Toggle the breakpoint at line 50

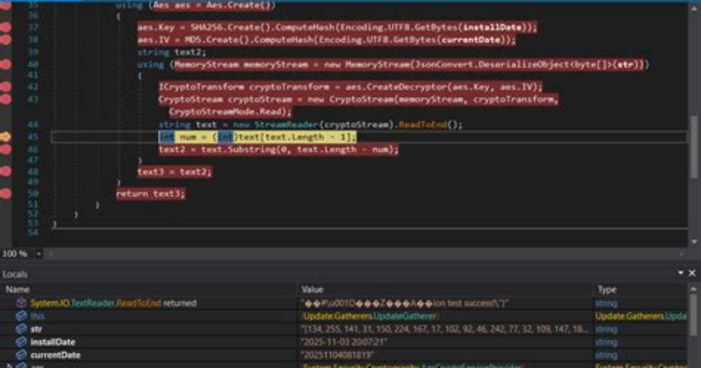[5, 193]
